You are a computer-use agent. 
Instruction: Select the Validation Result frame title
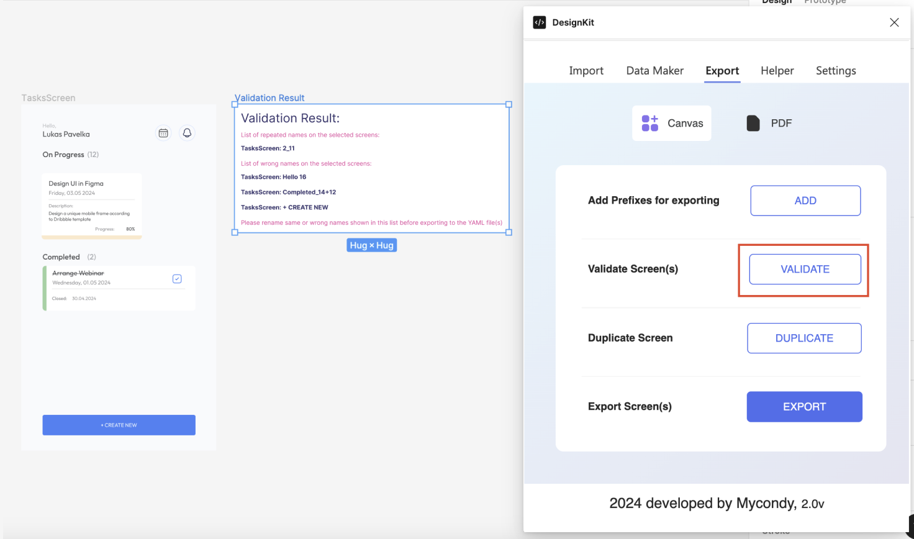269,97
